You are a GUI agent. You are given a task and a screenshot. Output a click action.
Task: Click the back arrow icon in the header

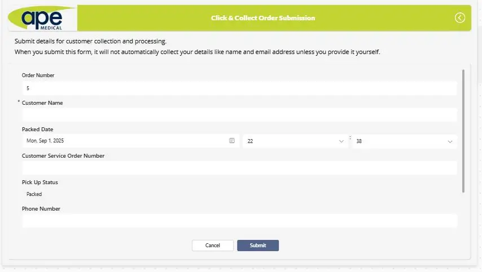tap(459, 18)
